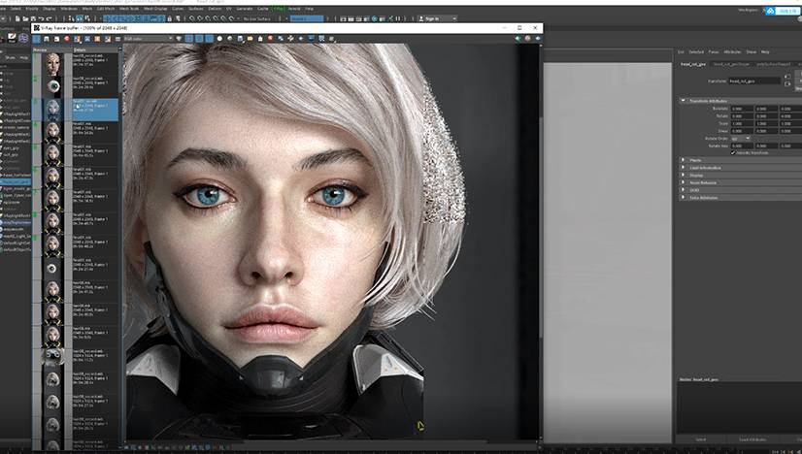The image size is (802, 454).
Task: Click the Select button at Attribute Editor bottom
Action: click(700, 439)
